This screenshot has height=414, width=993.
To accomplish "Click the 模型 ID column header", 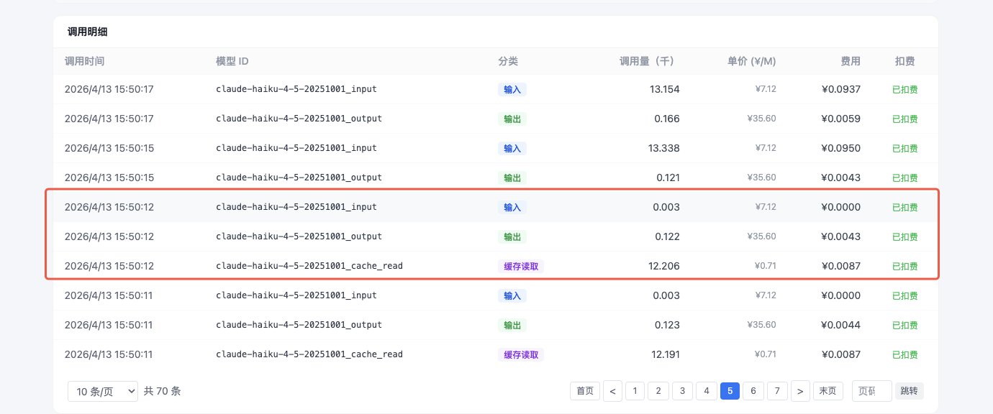I will tap(232, 61).
